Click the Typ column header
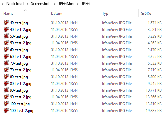 (x=105, y=14)
